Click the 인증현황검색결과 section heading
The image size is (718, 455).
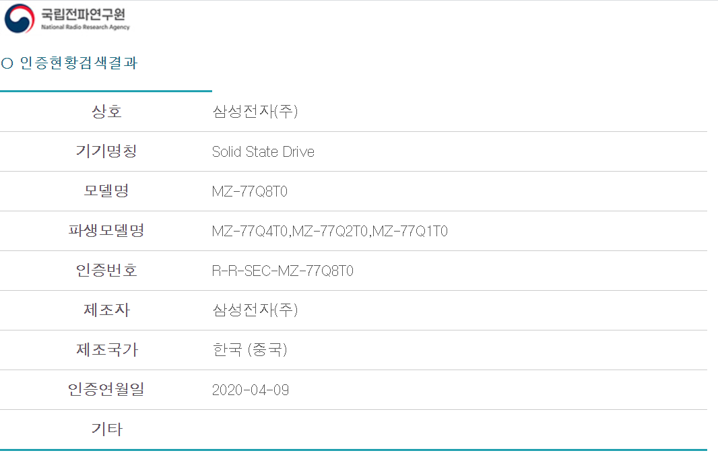coord(79,63)
